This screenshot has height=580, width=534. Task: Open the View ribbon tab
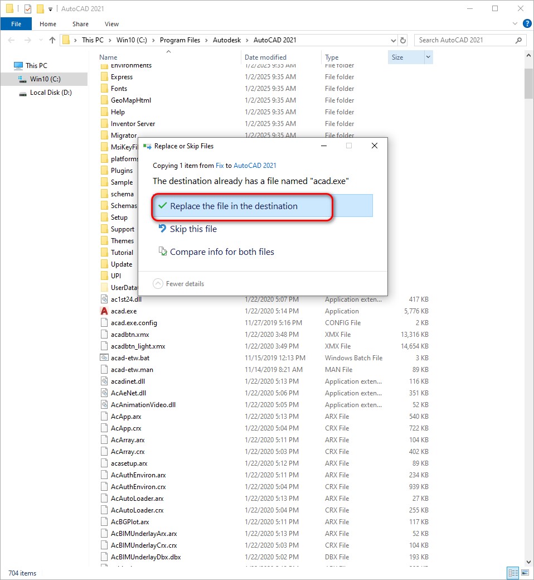pyautogui.click(x=111, y=24)
